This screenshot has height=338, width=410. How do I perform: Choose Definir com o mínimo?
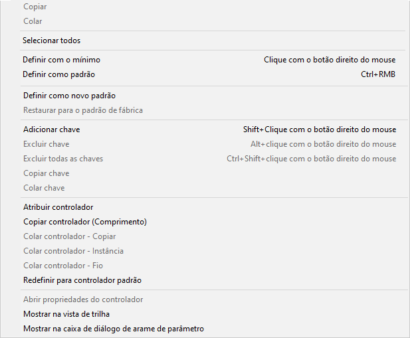coord(62,60)
